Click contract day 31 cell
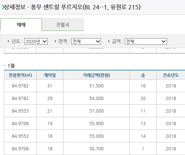 click(50, 86)
